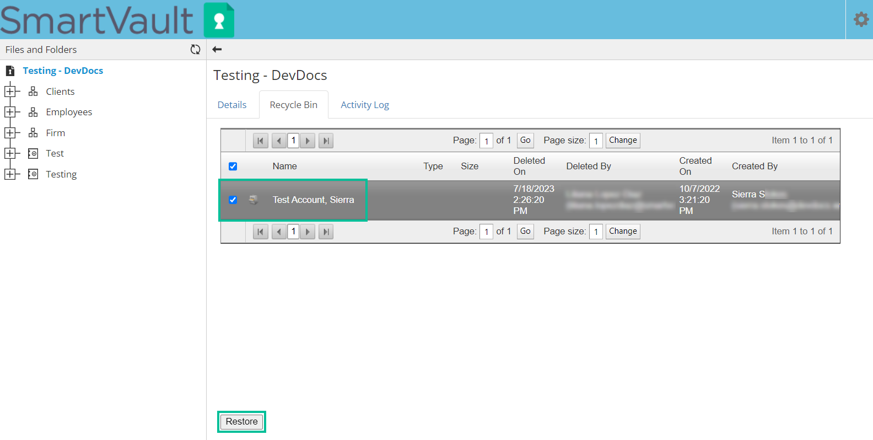Click the top Page number input field
873x440 pixels.
pyautogui.click(x=486, y=141)
